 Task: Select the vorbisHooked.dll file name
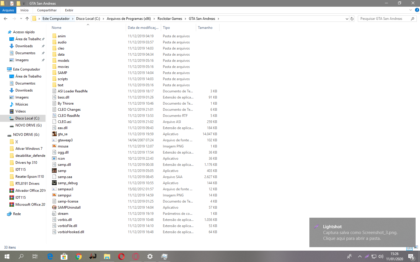click(71, 232)
